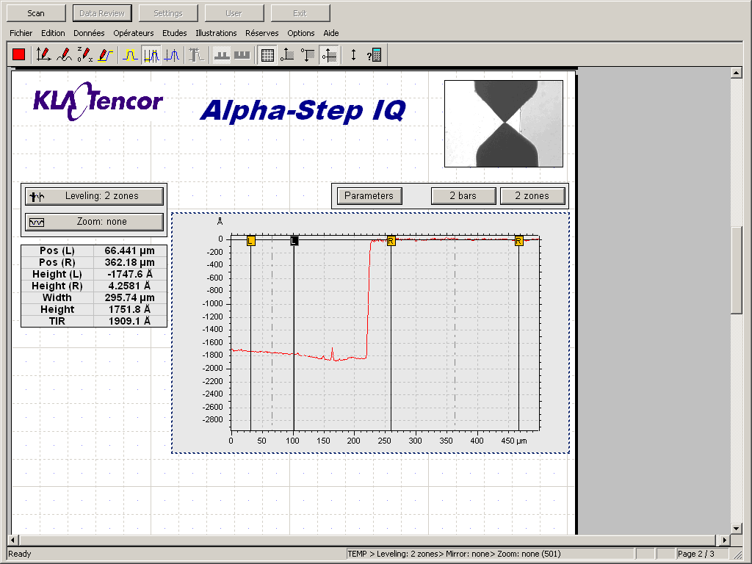Screen dimensions: 752x564
Task: Click the dotted-zones blue profile icon
Action: [x=172, y=55]
